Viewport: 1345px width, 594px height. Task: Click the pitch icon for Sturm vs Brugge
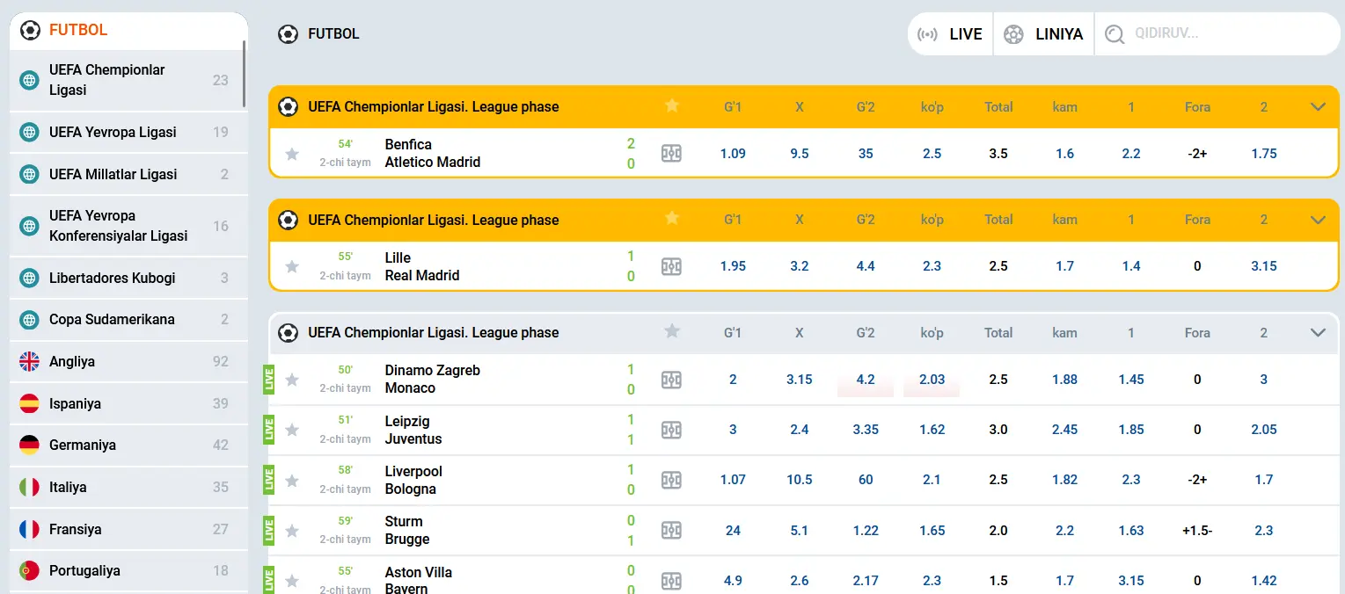pyautogui.click(x=671, y=531)
